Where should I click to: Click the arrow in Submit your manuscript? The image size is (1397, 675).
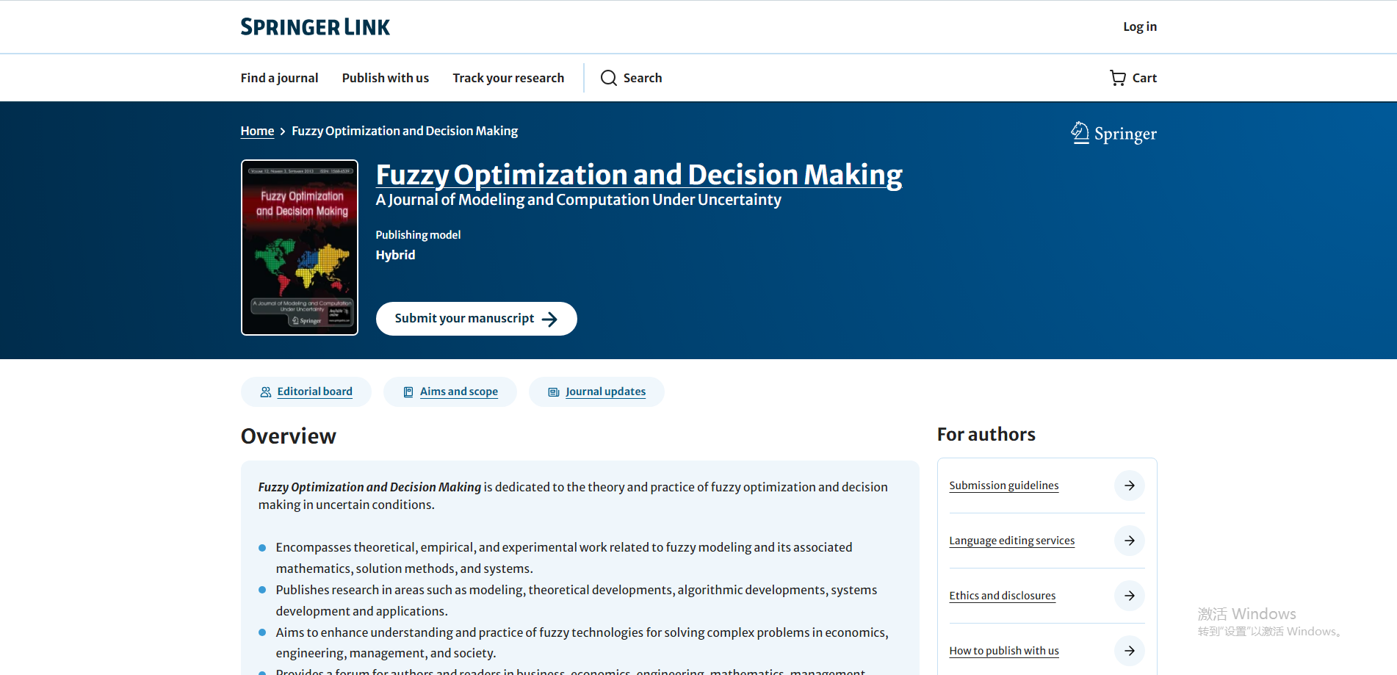tap(549, 319)
